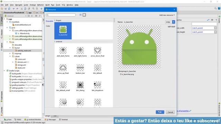Image resolution: width=221 pixels, height=124 pixels.
Task: Click the Sync toolbar icon
Action: coord(9,9)
